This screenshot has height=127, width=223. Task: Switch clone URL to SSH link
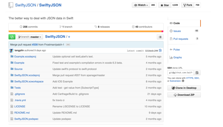pyautogui.click(x=197, y=78)
